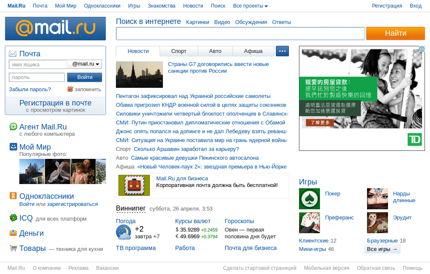Click the Деньги wallet icon
This screenshot has height=274, width=430.
point(13,233)
